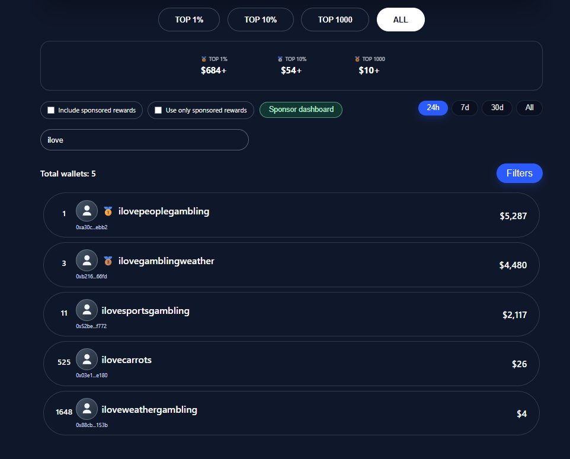
Task: Open the Filters panel
Action: coord(520,174)
